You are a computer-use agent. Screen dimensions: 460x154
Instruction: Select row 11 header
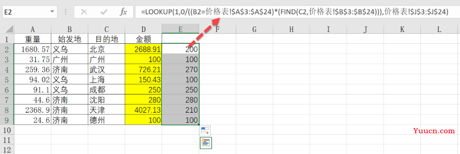[7, 140]
